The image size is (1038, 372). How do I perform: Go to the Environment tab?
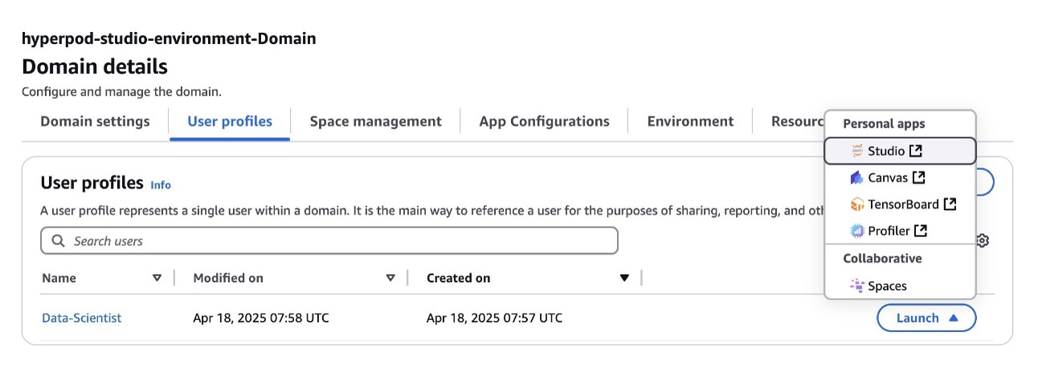pyautogui.click(x=690, y=122)
